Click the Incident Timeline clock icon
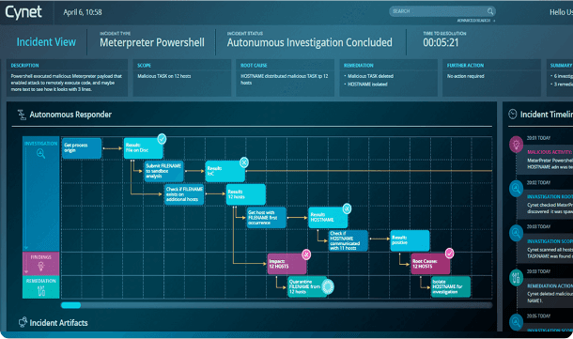The height and width of the screenshot is (339, 573). (512, 114)
